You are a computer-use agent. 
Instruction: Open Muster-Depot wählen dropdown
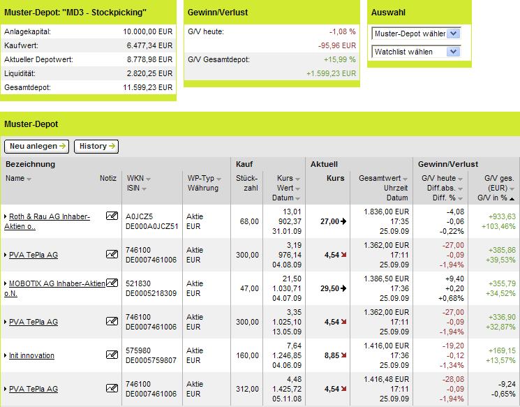tap(416, 34)
